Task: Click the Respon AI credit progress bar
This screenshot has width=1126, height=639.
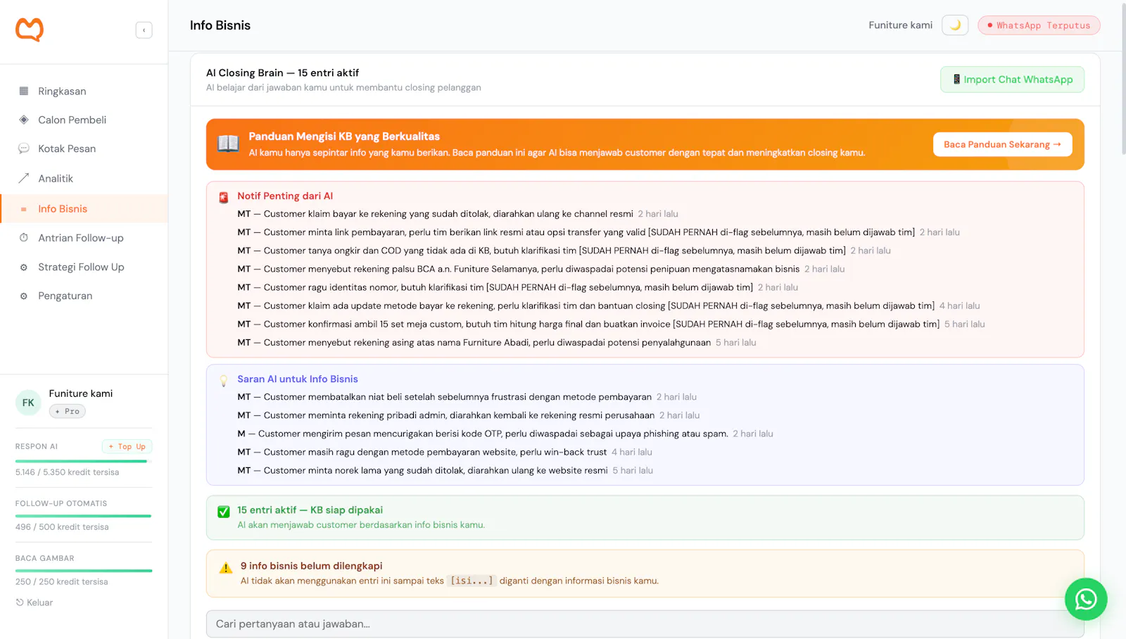Action: (84, 461)
